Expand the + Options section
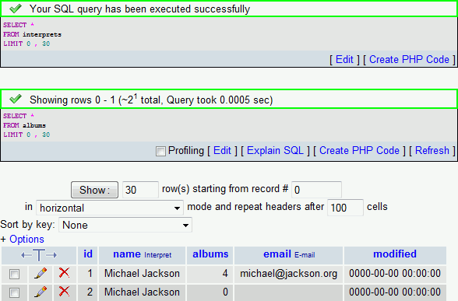 pyautogui.click(x=23, y=240)
